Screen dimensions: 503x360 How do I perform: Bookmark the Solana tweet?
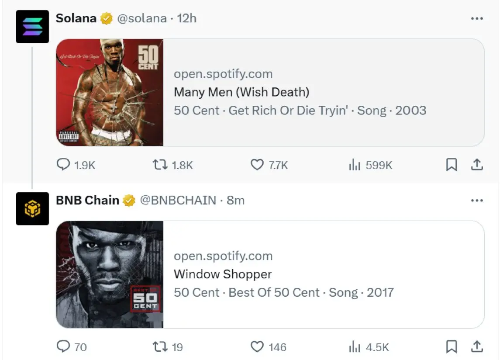coord(451,165)
